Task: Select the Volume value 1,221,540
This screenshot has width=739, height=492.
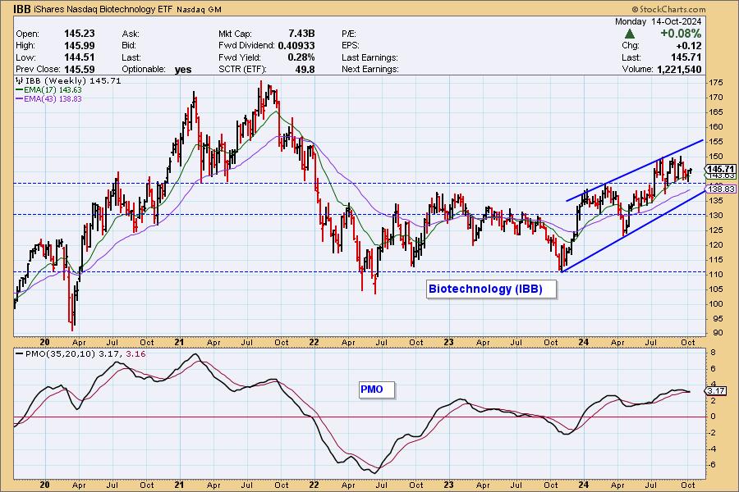Action: (x=678, y=70)
